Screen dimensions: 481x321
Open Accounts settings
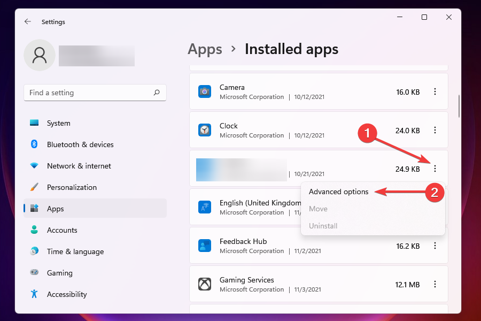coord(62,230)
